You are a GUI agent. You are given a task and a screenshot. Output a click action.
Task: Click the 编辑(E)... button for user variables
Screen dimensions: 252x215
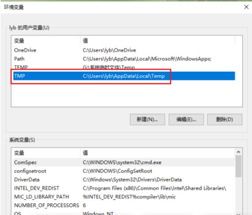click(186, 119)
